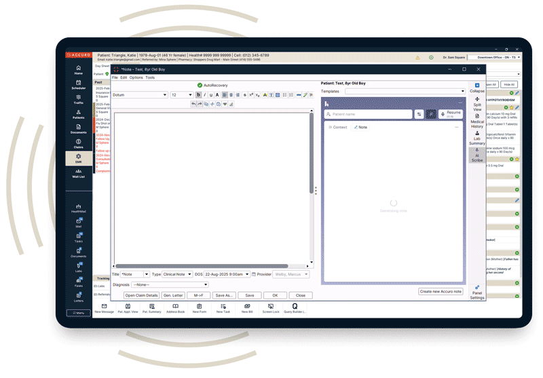This screenshot has height=378, width=543.
Task: Click the Undo arrow in editor toolbar
Action: 193,104
